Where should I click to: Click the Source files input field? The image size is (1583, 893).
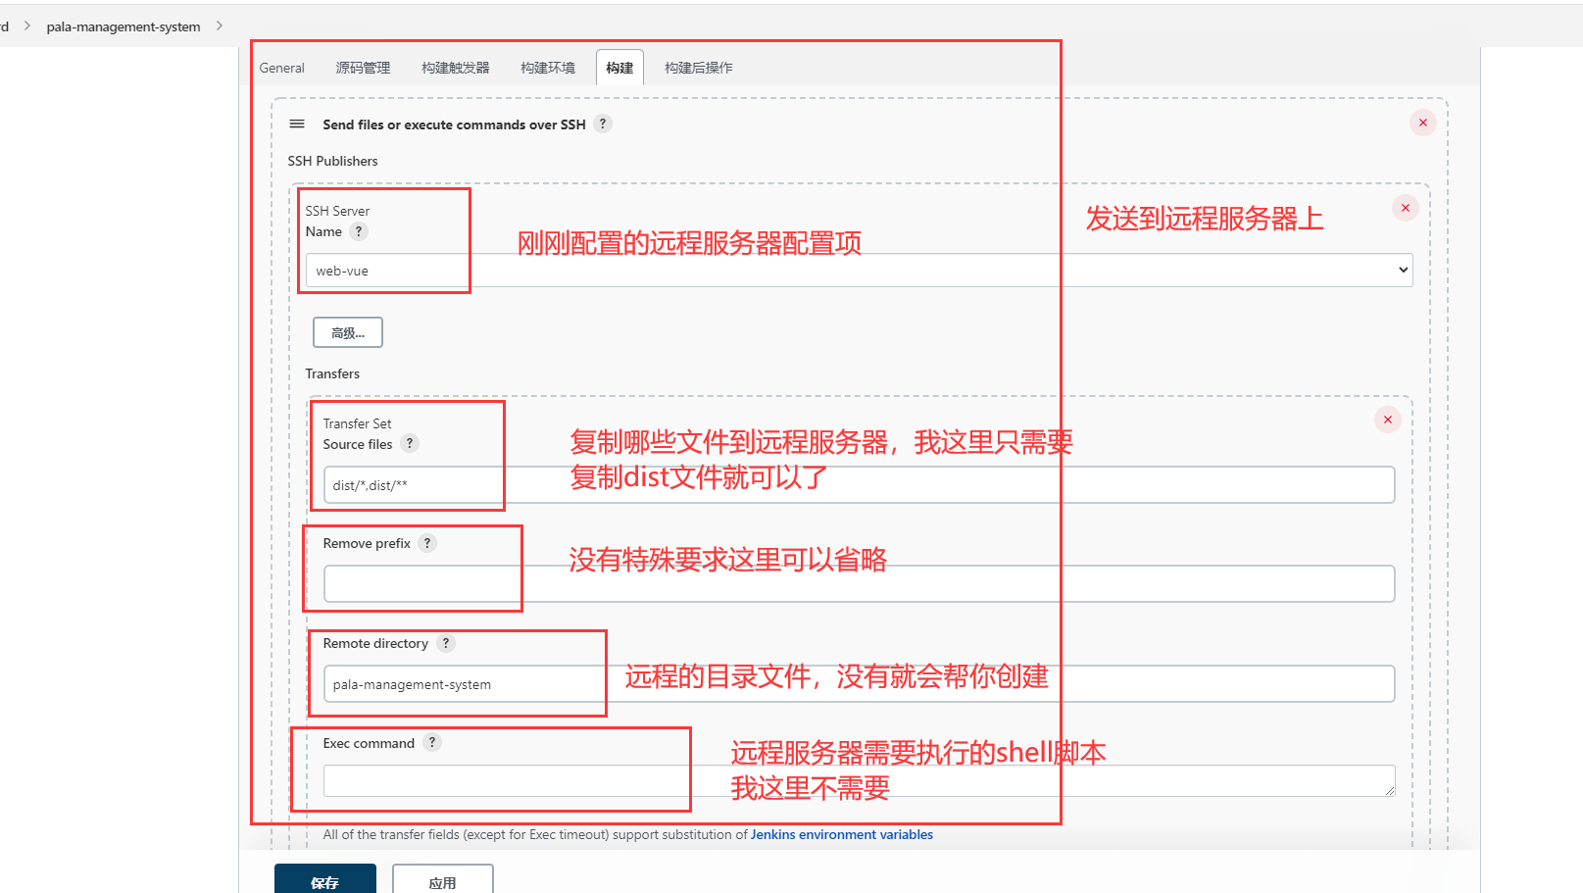pos(860,485)
